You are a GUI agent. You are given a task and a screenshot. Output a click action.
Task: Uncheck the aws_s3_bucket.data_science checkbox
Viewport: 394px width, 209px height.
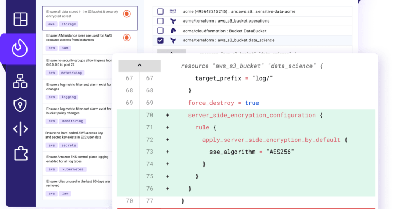(160, 40)
